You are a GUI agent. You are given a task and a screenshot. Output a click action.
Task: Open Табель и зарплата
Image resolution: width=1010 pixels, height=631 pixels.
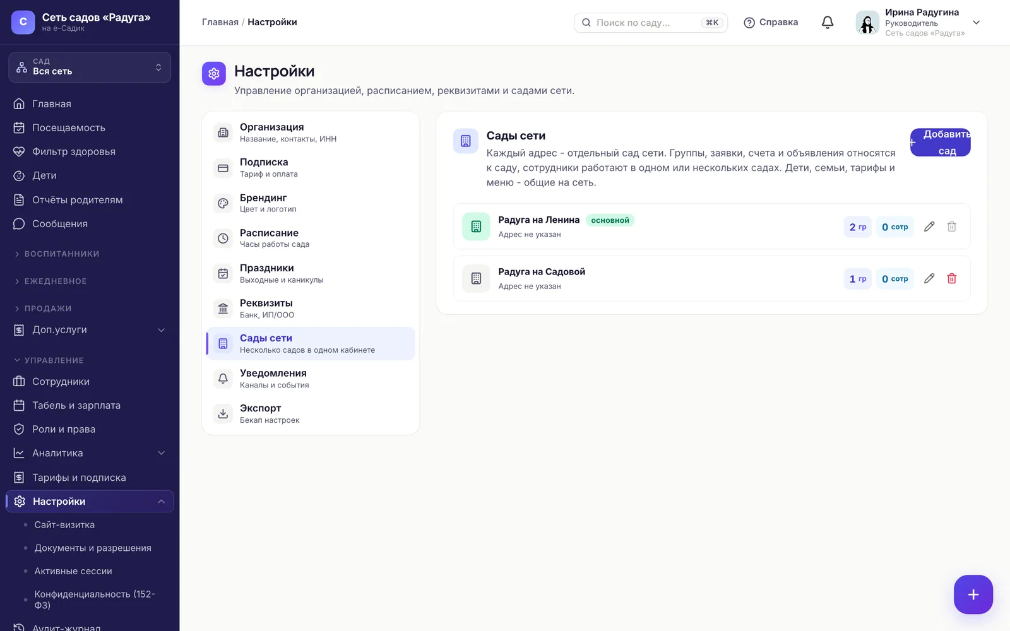point(90,405)
